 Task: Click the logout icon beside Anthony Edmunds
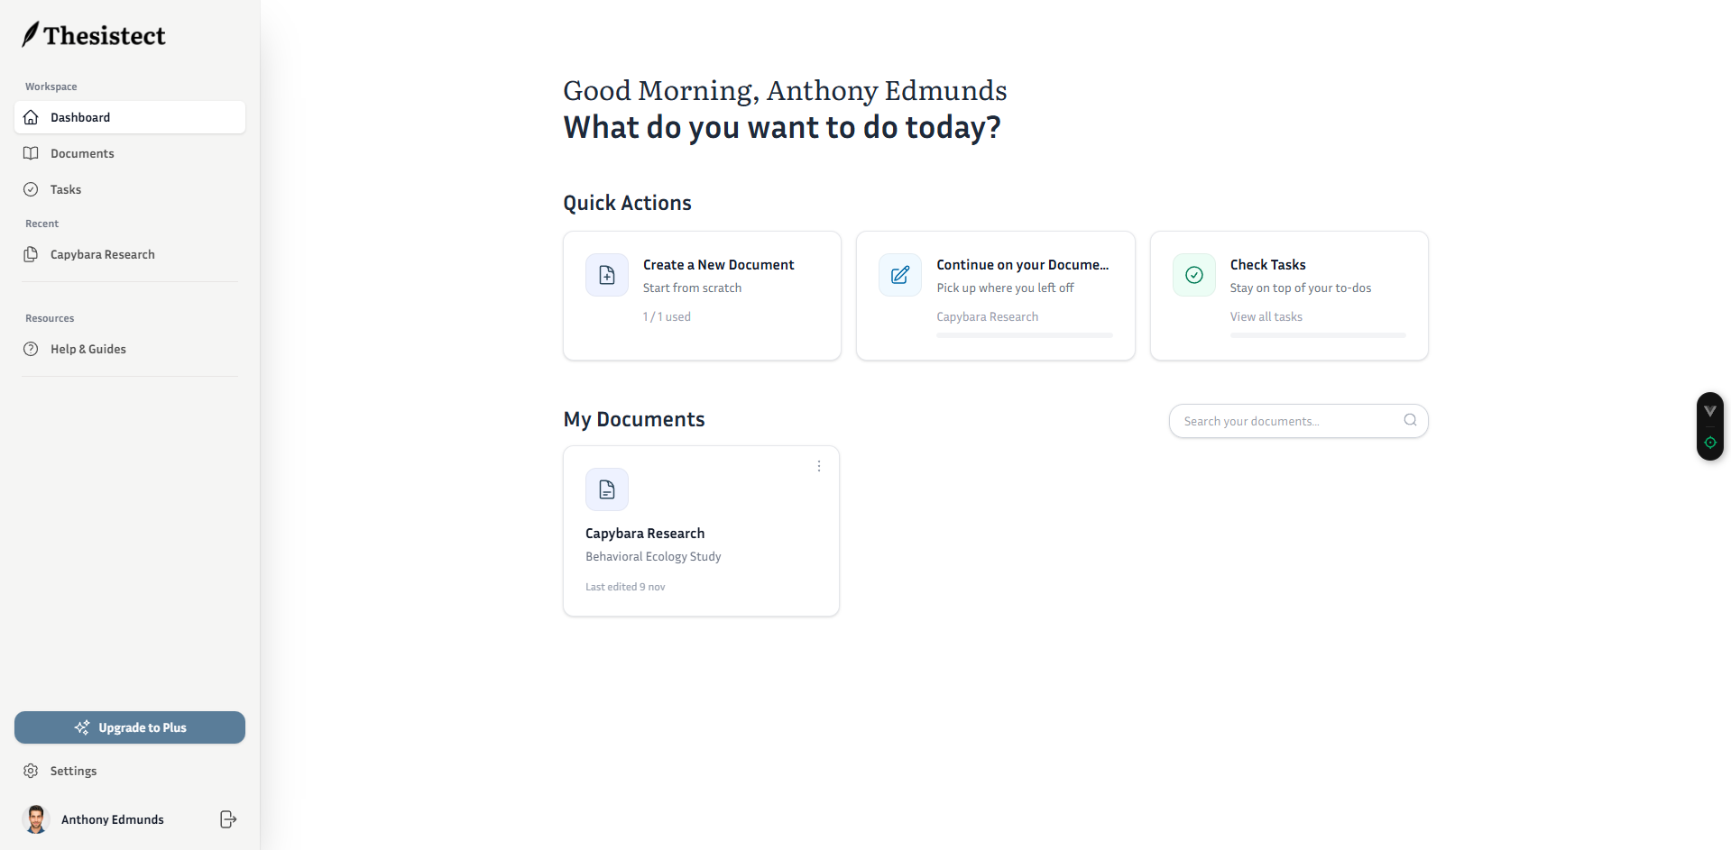228,819
